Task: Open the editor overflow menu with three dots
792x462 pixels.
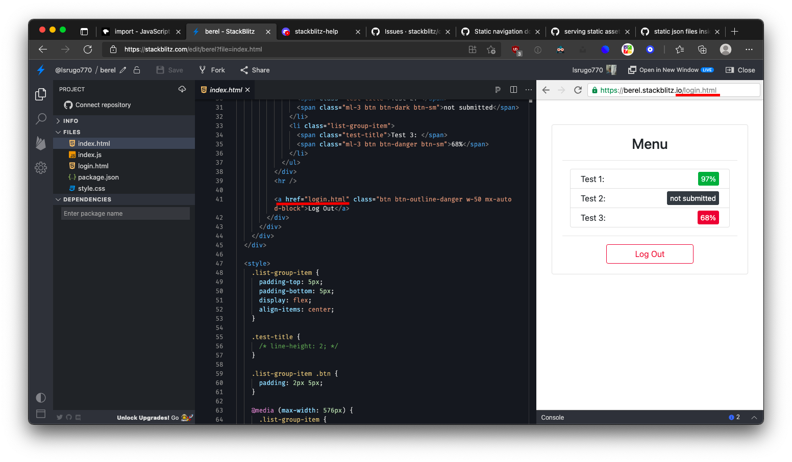Action: click(528, 89)
